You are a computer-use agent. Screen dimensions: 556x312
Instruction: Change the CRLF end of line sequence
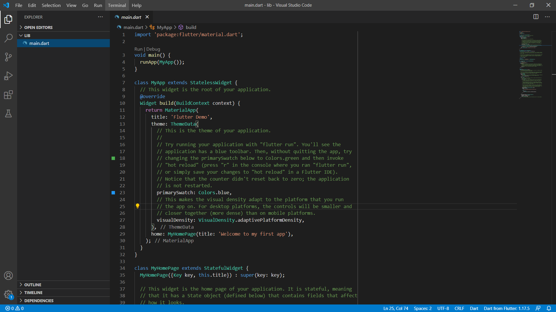[x=459, y=308]
